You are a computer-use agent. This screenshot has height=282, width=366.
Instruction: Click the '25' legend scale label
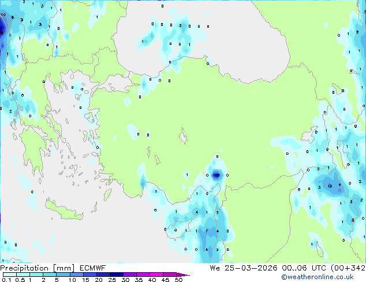[x=112, y=280]
